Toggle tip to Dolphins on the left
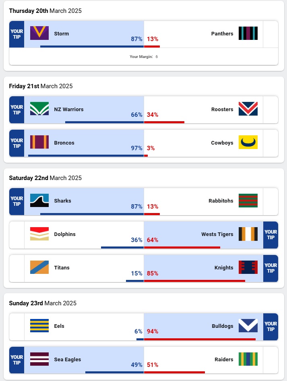Screen dimensions: 287x381 click(17, 235)
